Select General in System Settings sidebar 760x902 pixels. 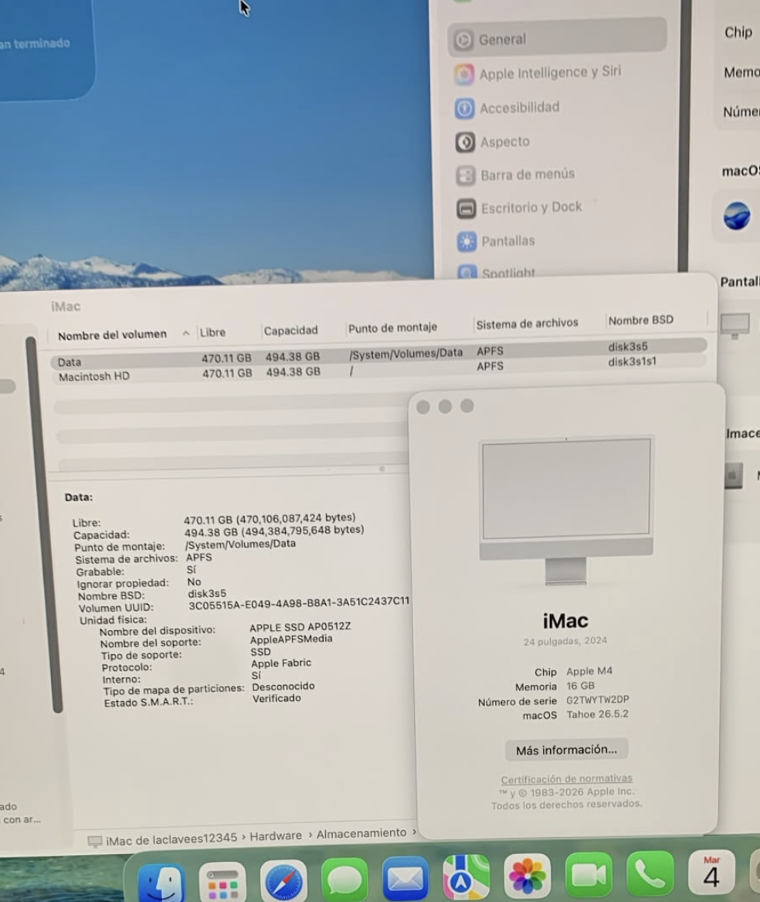[557, 38]
